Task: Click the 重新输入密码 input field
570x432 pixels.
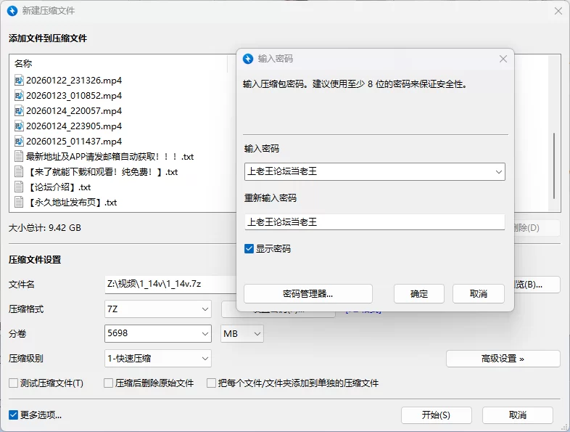Action: pos(375,221)
